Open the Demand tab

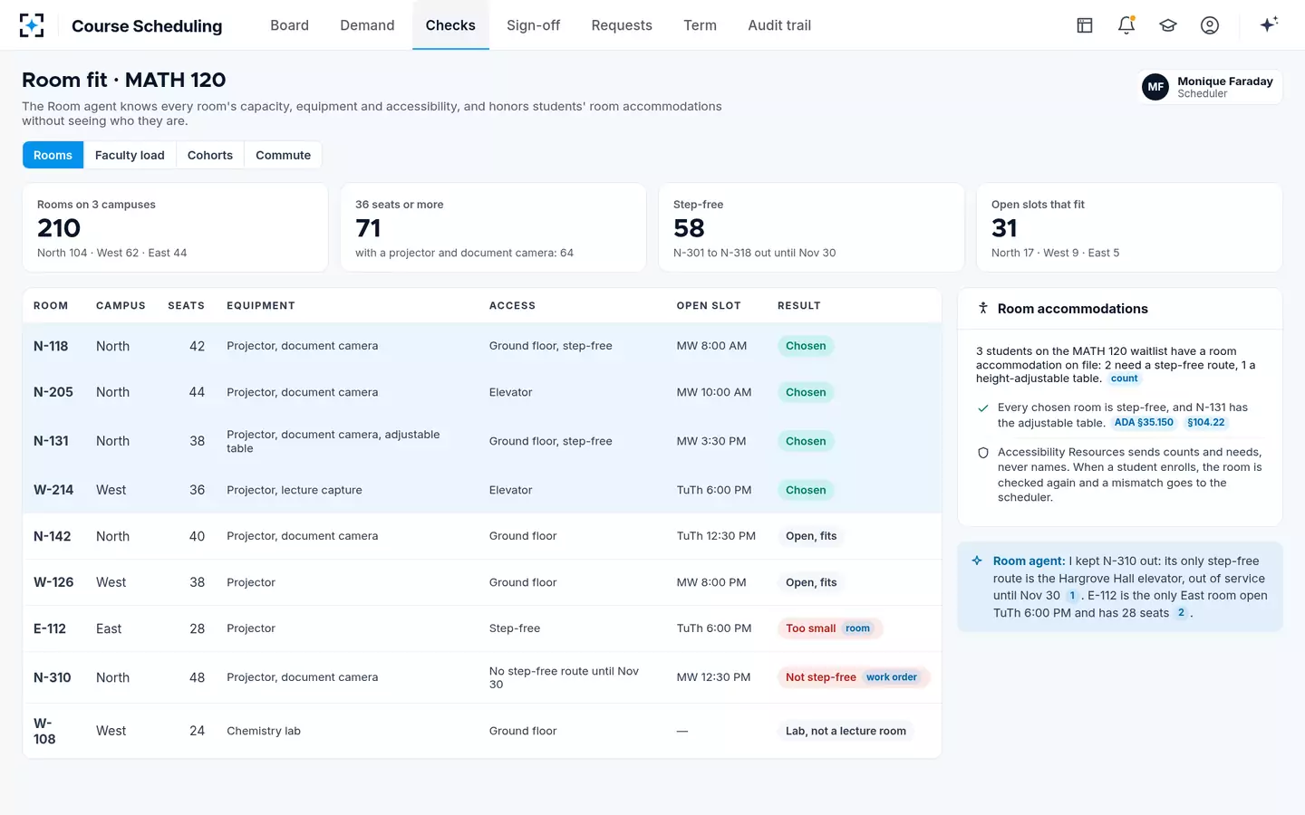click(x=367, y=25)
